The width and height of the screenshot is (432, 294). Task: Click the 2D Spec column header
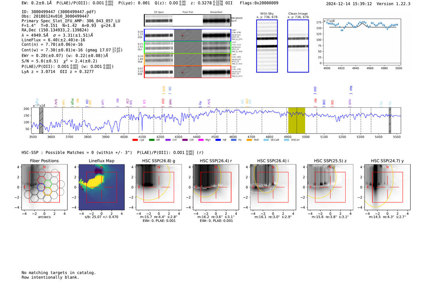[159, 12]
